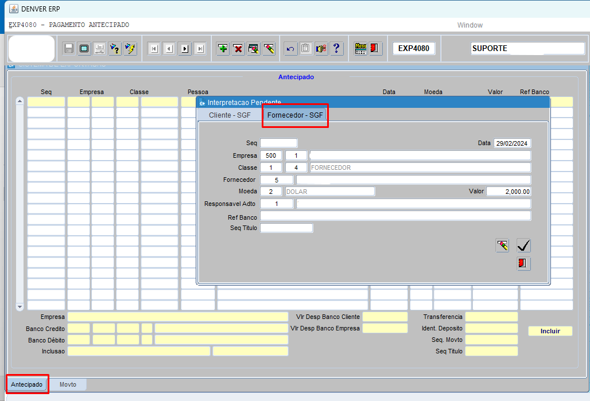Click the Classe field containing 4
590x401 pixels.
(x=296, y=168)
